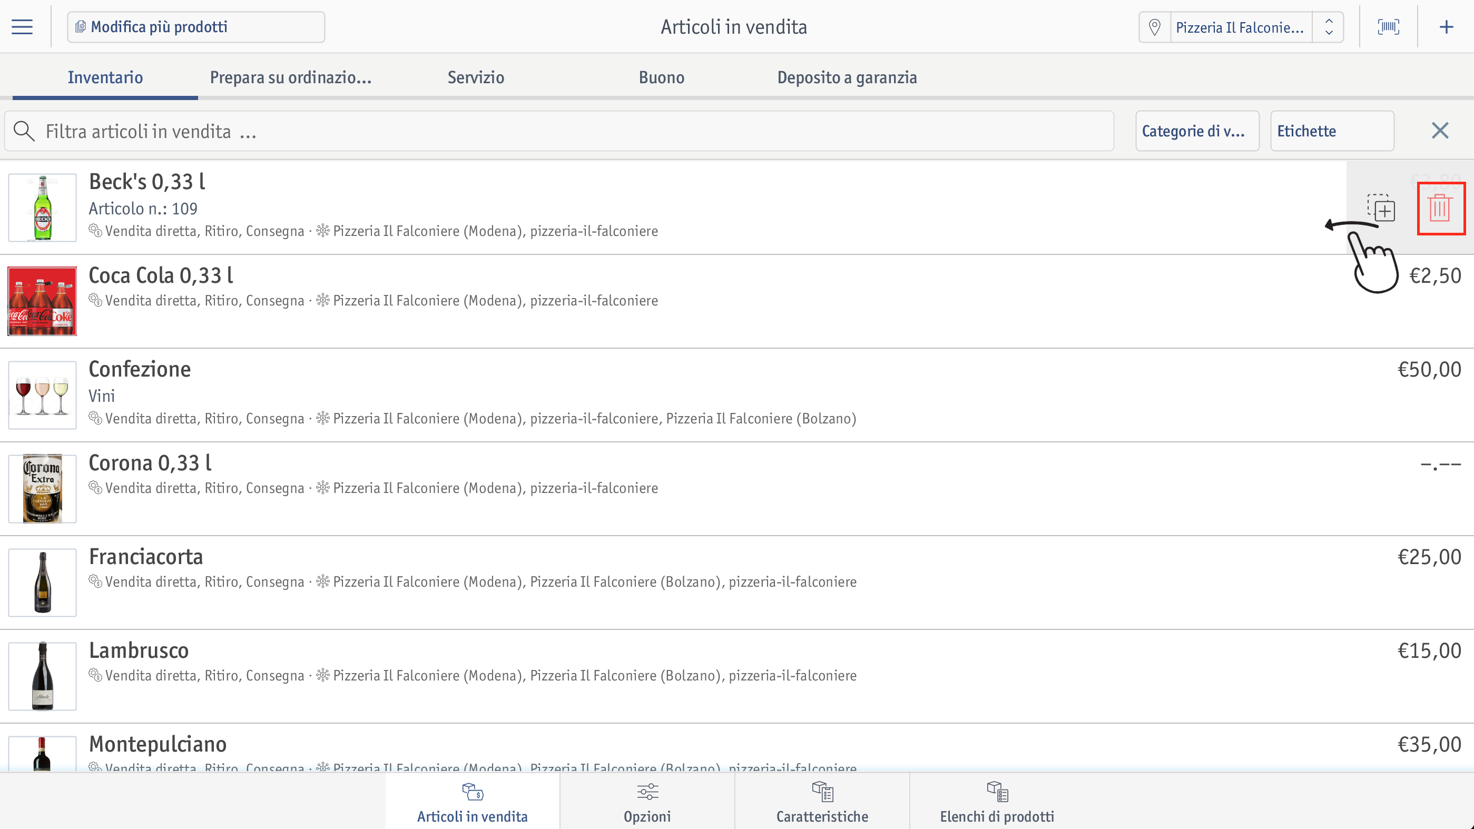Click the location pin icon
This screenshot has width=1474, height=829.
click(x=1155, y=27)
